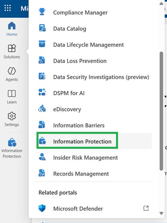Open the Settings gear icon

pos(12,116)
